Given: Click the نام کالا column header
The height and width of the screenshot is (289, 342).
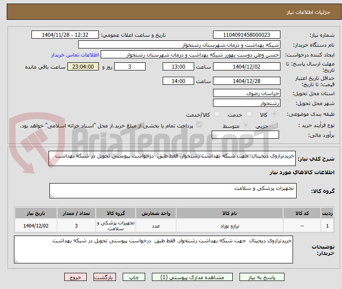Looking at the screenshot, I should [230, 213].
